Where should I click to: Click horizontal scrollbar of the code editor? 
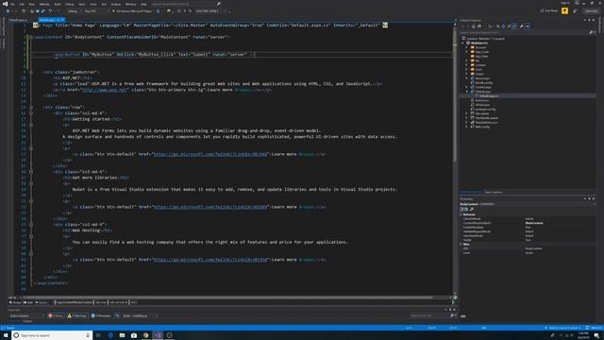pos(229,297)
